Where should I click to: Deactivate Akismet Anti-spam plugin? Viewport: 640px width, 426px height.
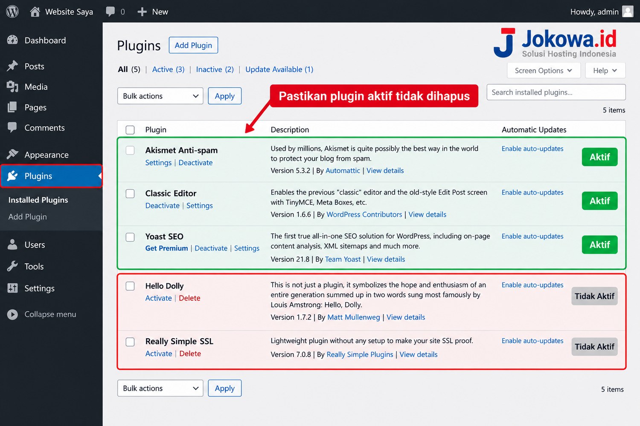195,163
